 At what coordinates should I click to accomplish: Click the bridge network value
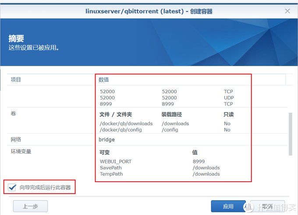(107, 140)
